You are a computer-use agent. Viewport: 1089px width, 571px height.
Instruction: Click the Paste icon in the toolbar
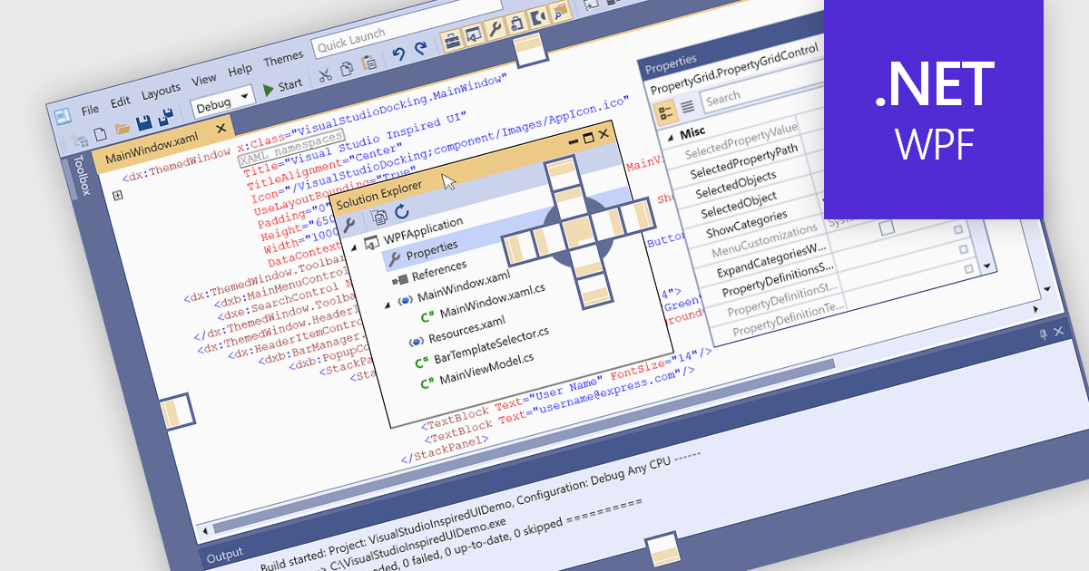[x=368, y=62]
